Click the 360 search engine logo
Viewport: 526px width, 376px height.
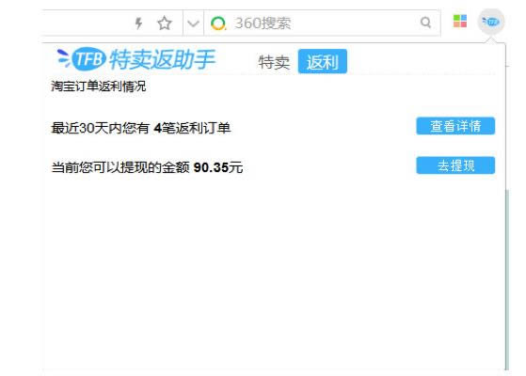(x=218, y=23)
